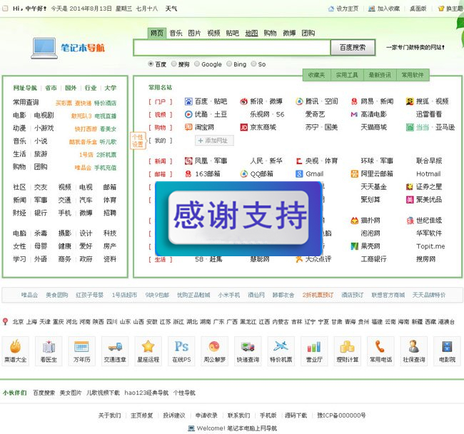Screen dimensions: 464x434
Task: Click the Baidu paw icon beside 百度
Action: click(x=188, y=101)
